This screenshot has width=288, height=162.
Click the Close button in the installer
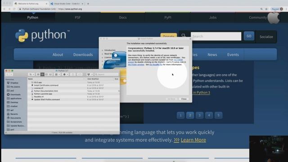(184, 99)
